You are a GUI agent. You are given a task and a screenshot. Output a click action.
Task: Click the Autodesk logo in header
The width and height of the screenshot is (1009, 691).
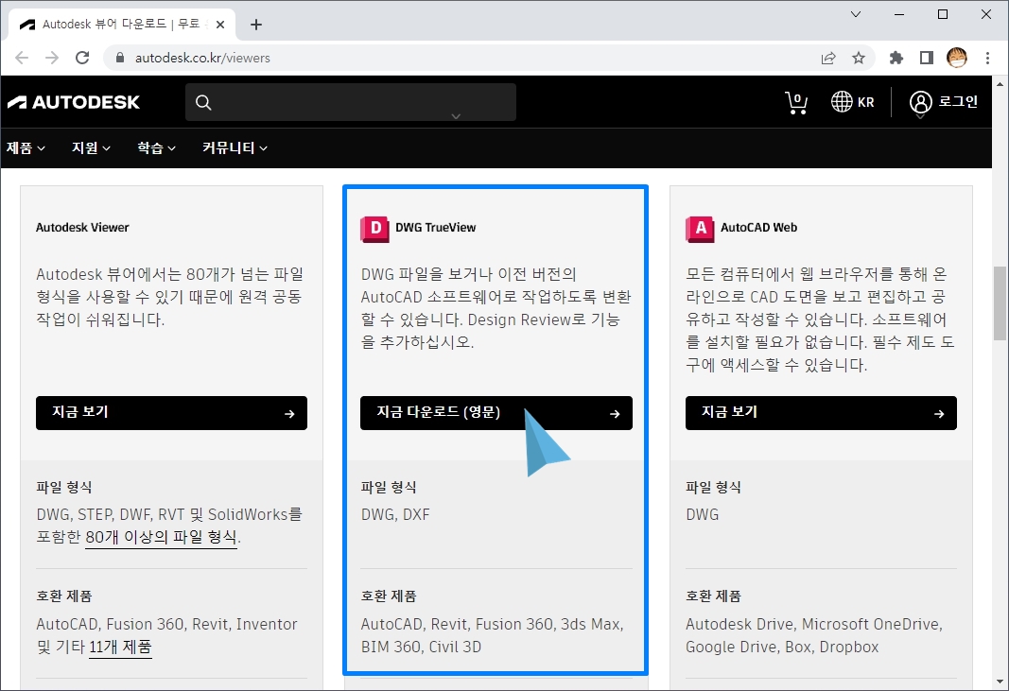tap(74, 102)
